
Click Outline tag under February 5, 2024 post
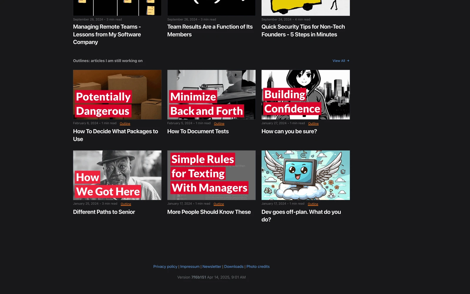point(219,123)
